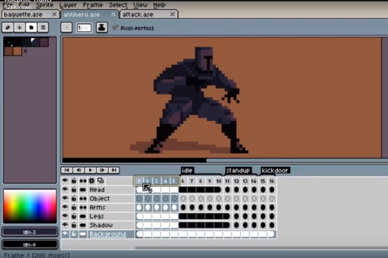
Task: Pick a color in the spectrum selector
Action: [30, 206]
